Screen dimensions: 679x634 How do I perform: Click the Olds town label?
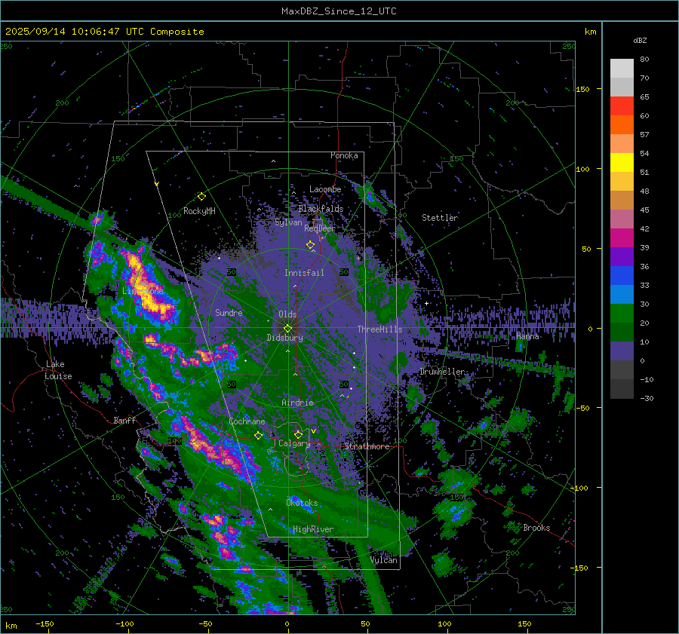(x=287, y=314)
